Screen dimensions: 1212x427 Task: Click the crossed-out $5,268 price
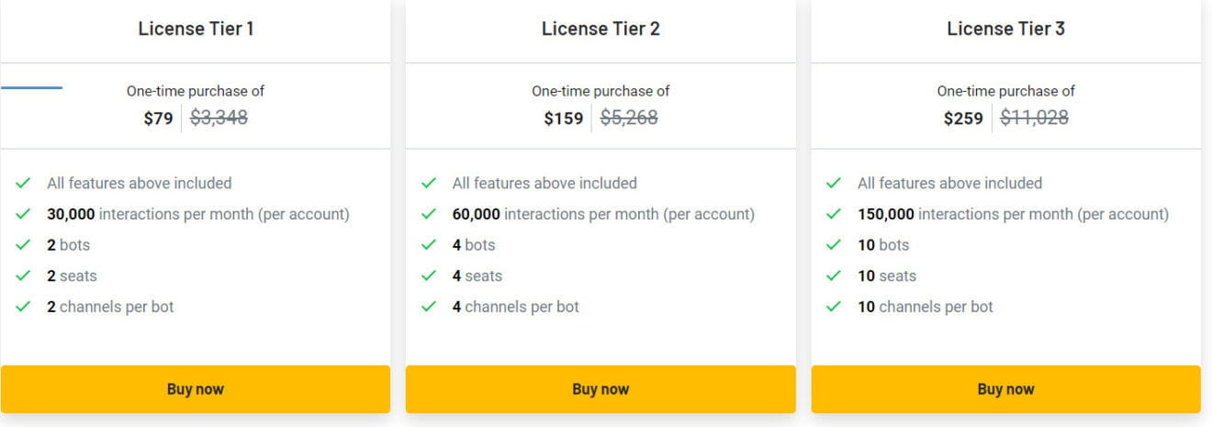[x=629, y=118]
